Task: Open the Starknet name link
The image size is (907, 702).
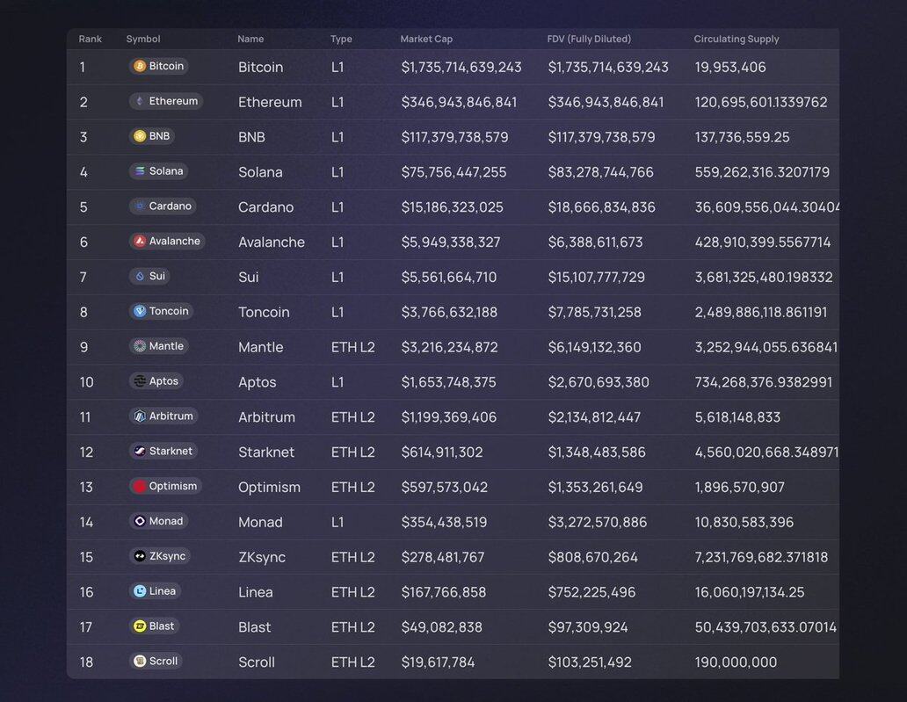Action: click(266, 452)
